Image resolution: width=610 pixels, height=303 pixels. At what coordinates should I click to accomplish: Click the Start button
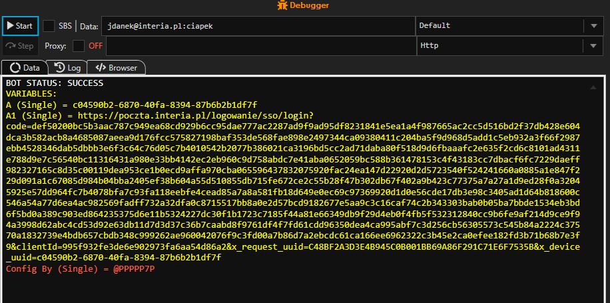[x=20, y=26]
